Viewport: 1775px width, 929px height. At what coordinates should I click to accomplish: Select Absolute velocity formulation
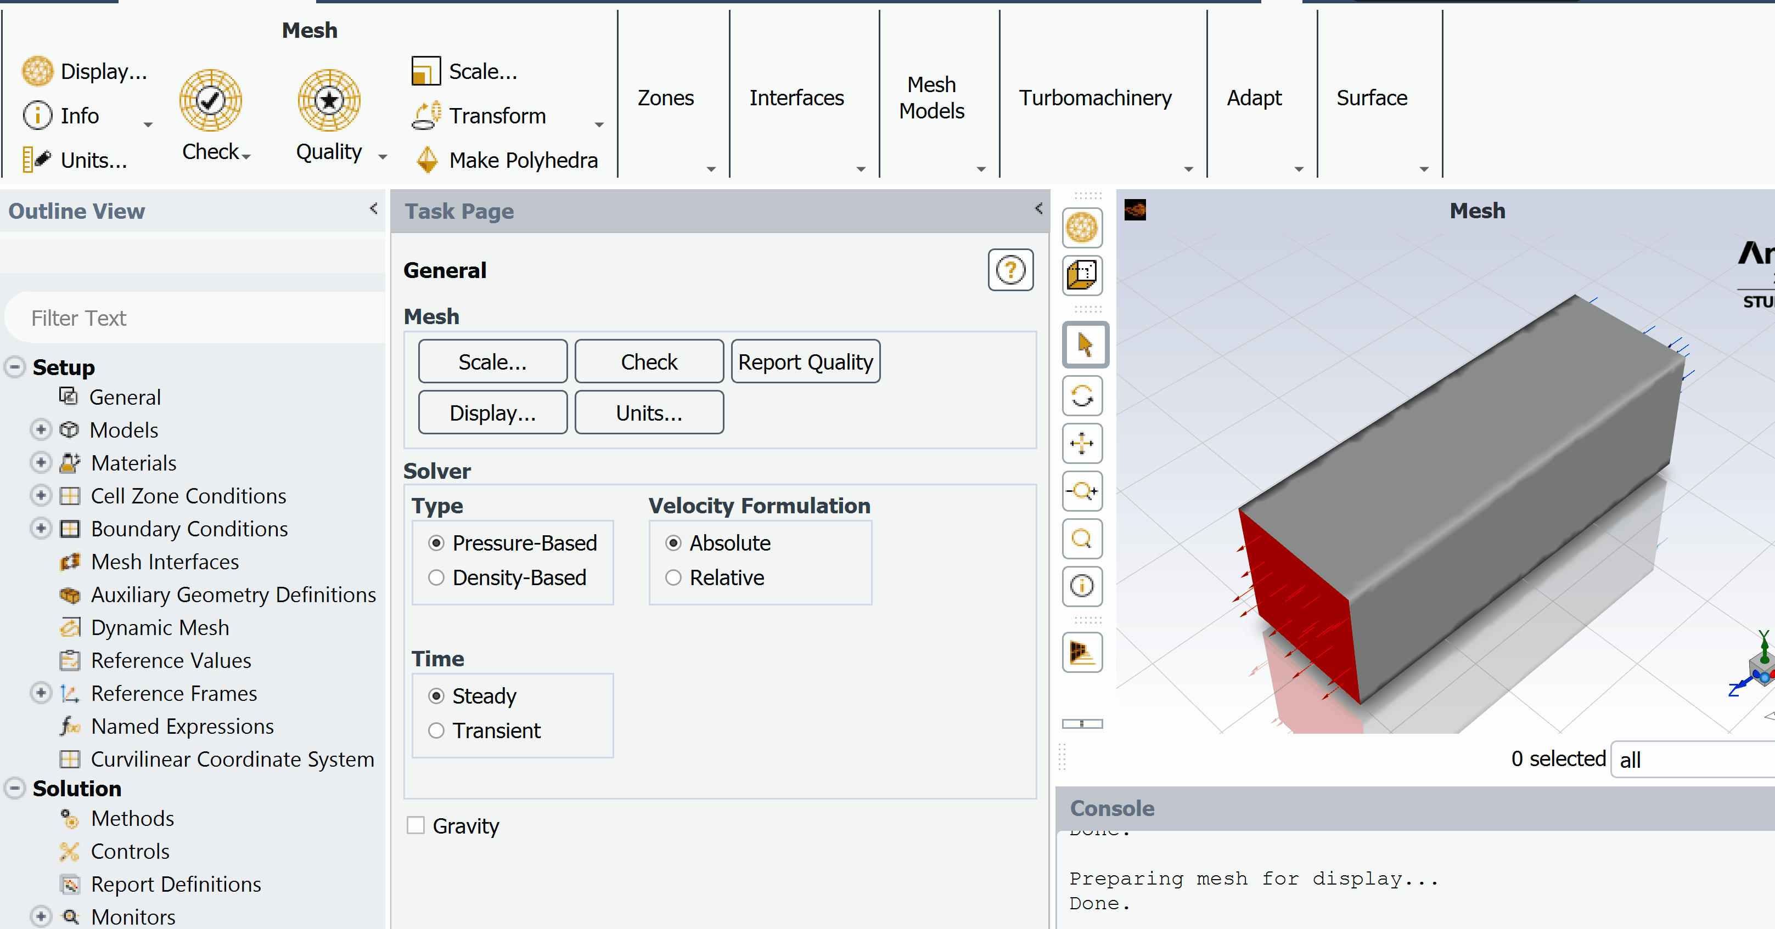(x=673, y=543)
